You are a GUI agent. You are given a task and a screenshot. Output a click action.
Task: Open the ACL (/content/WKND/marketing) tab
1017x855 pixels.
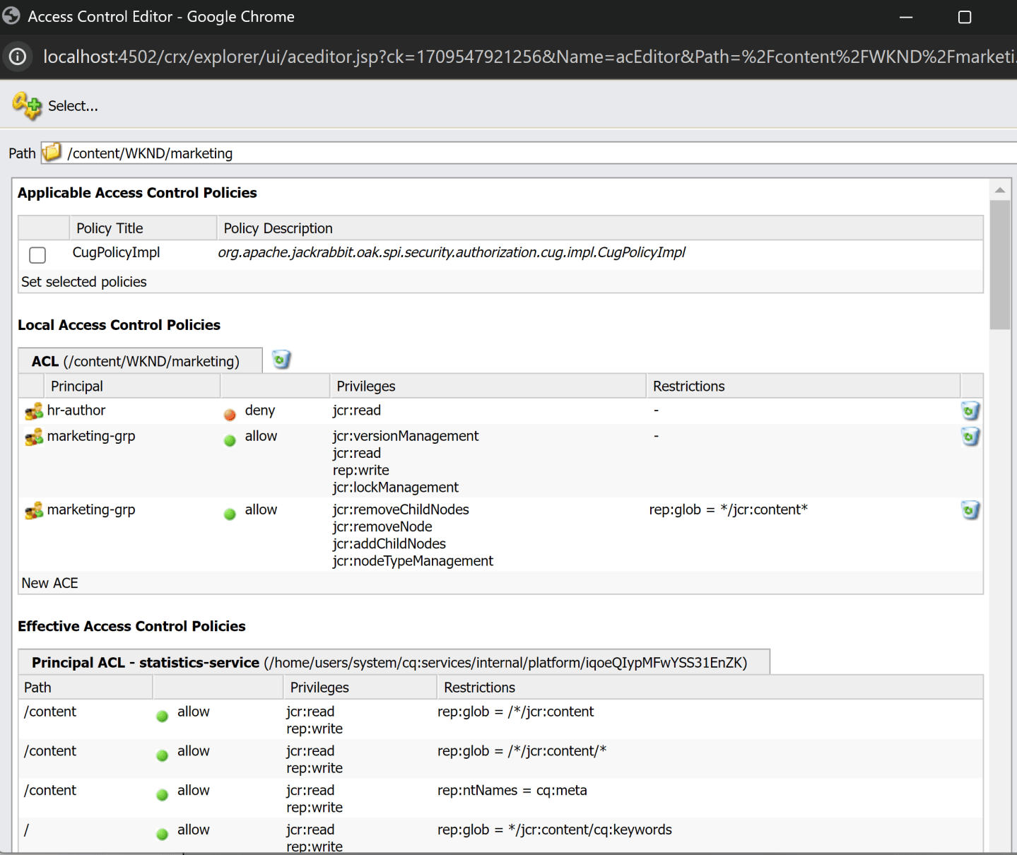tap(140, 360)
